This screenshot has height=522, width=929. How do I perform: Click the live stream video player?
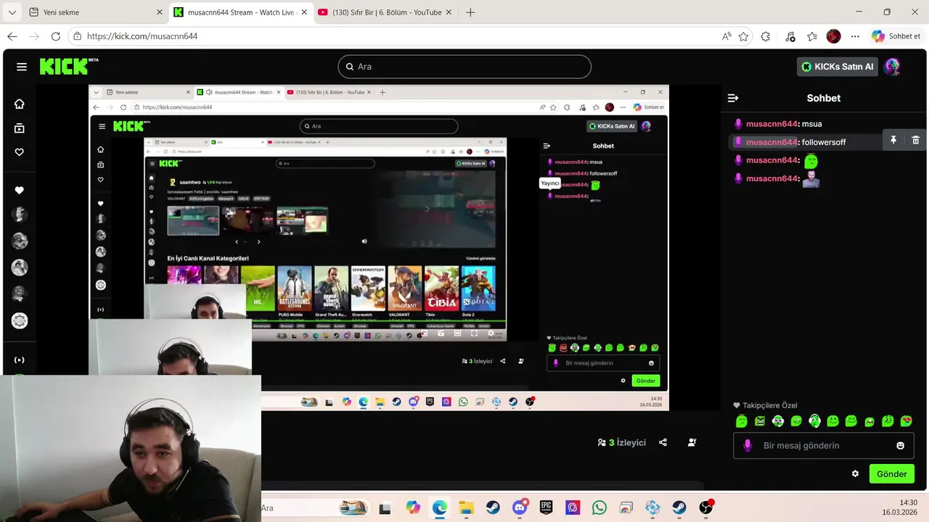pyautogui.click(x=379, y=248)
